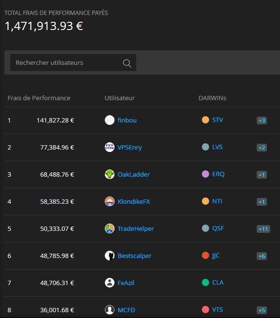Screen dimensions: 280x318
Task: Click finbou's avatar icon
Action: (x=110, y=120)
